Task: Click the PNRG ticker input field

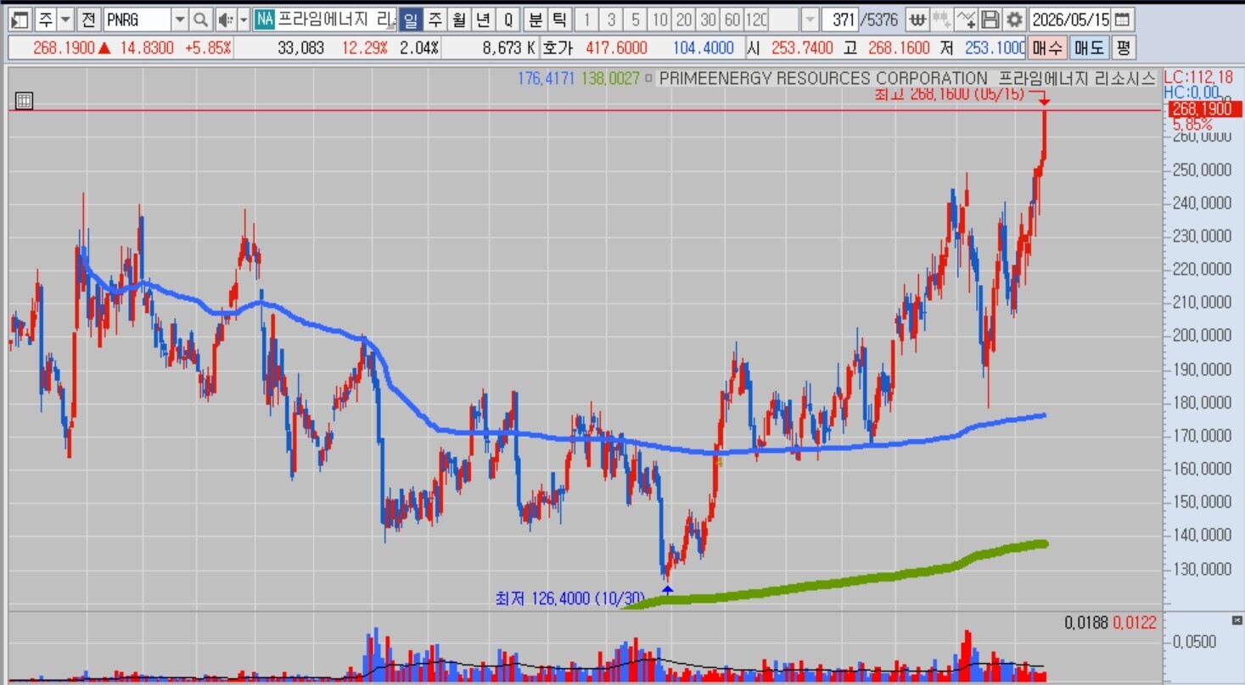Action: tap(136, 19)
